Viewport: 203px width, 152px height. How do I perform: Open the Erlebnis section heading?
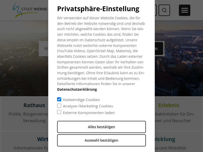click(168, 105)
